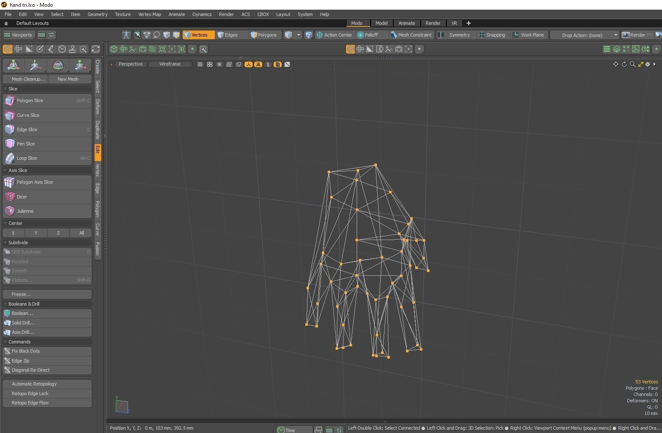Open the Axis Drill command
Image resolution: width=662 pixels, height=433 pixels.
(47, 332)
